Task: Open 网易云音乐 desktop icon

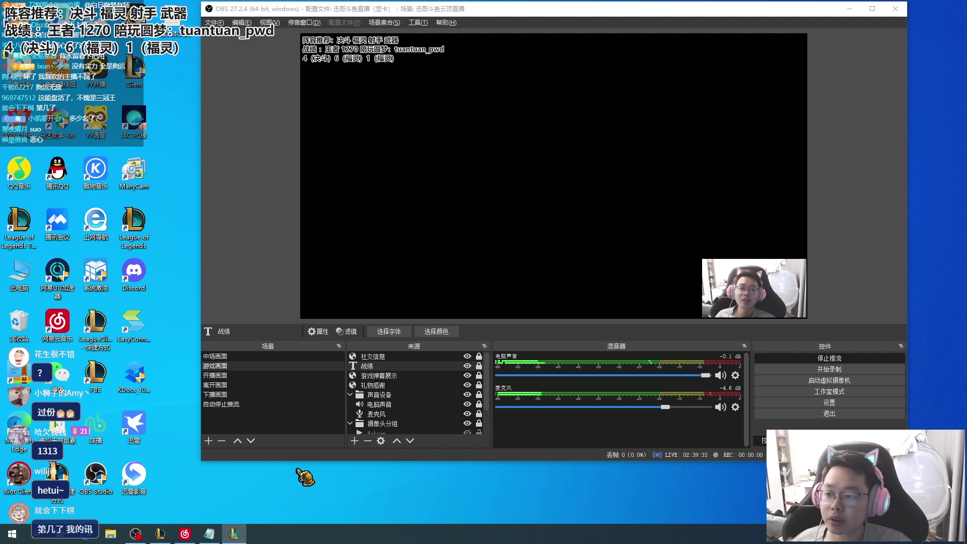Action: click(57, 326)
